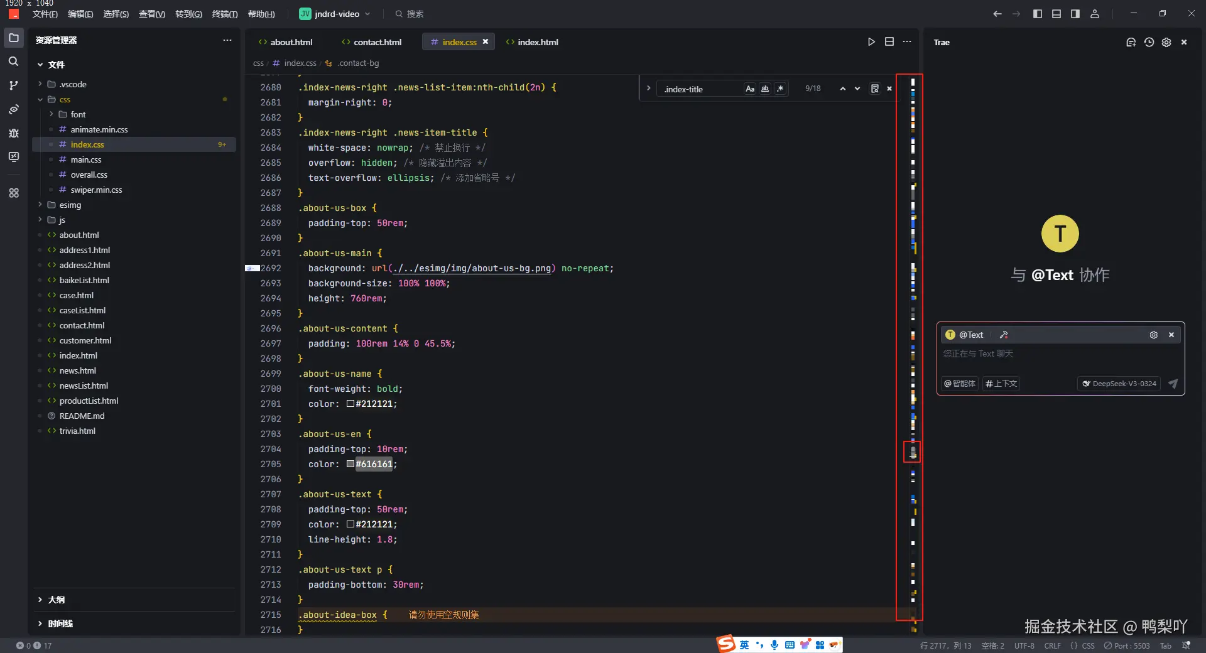Screen dimensions: 1206x653
Task: Choose the DeepSeek-V3-0324 model selector
Action: [1119, 384]
